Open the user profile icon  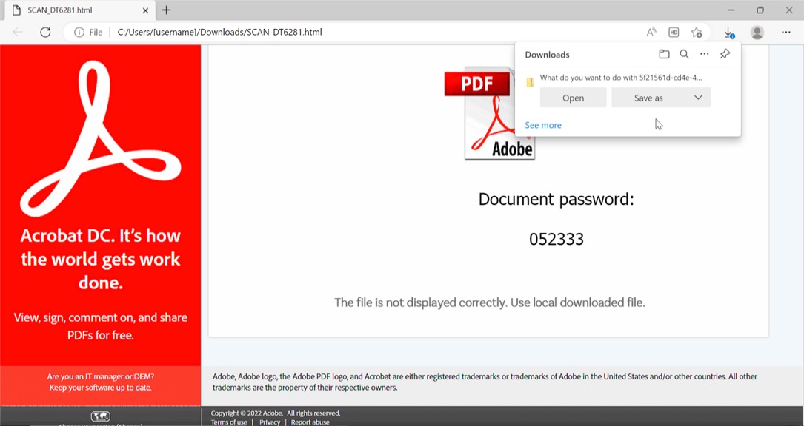point(757,33)
